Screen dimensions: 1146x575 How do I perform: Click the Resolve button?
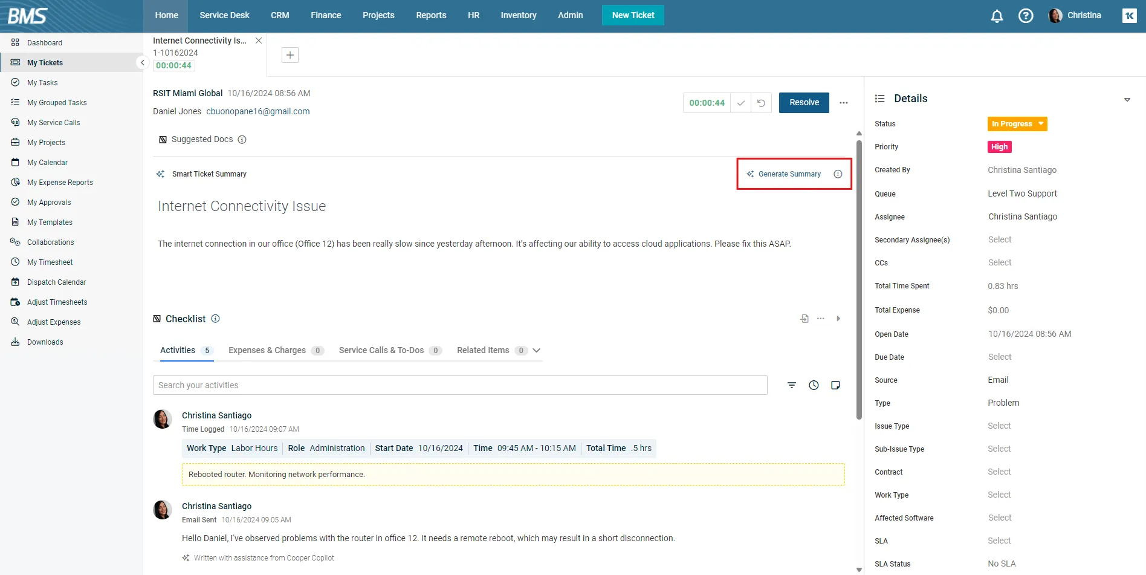[x=803, y=103]
